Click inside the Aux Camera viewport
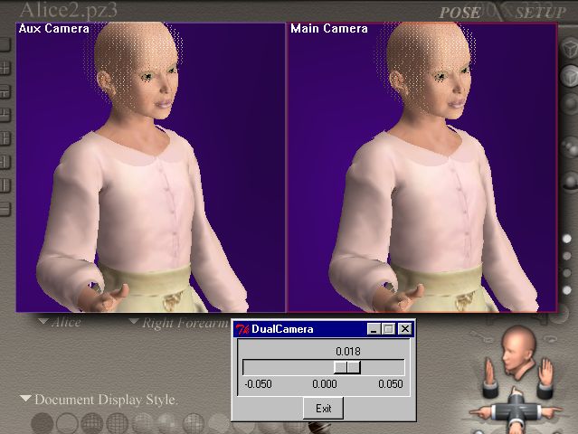 click(150, 167)
